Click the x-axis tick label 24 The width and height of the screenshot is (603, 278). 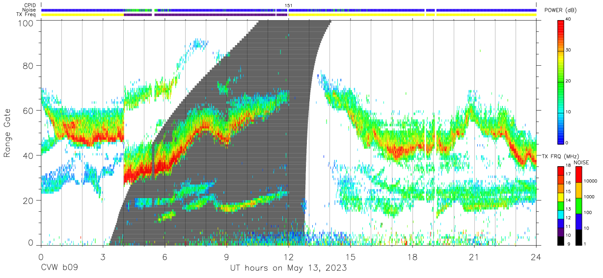coord(536,257)
